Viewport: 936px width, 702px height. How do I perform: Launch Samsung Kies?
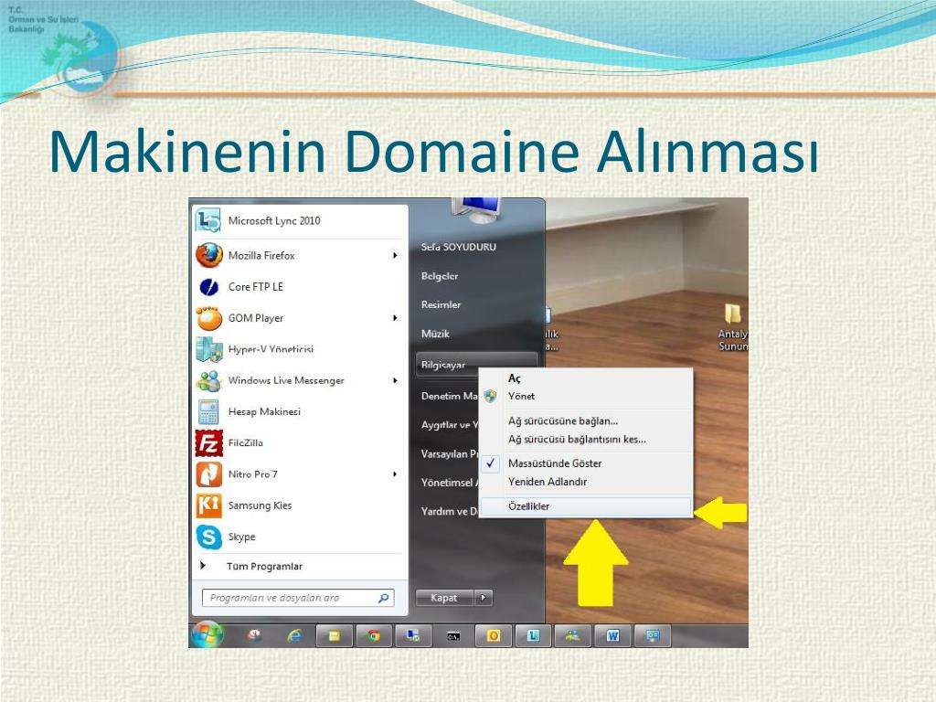click(x=300, y=505)
